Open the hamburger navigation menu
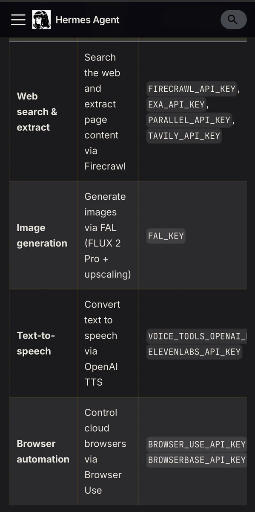The image size is (255, 512). [18, 20]
